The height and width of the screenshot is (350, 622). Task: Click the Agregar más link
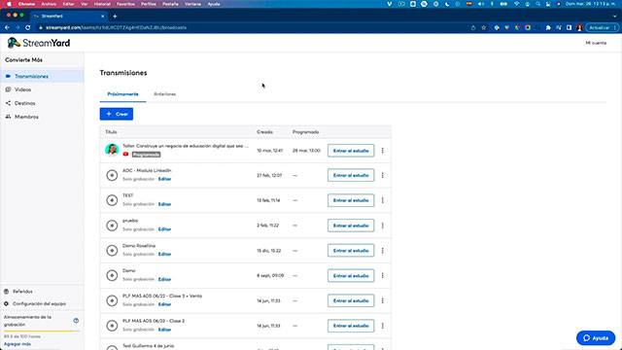17,344
